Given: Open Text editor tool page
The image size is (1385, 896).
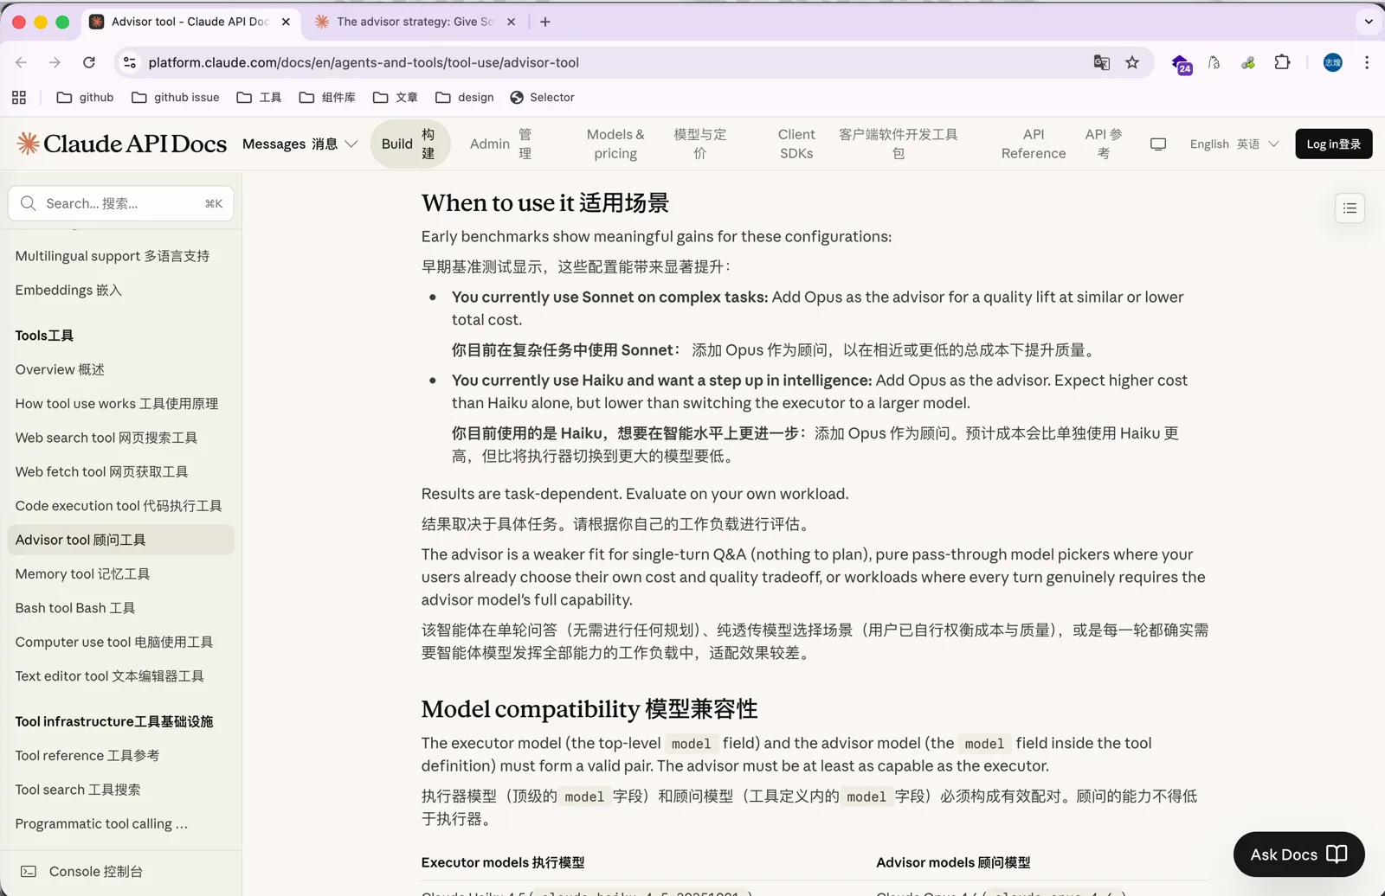Looking at the screenshot, I should 110,676.
